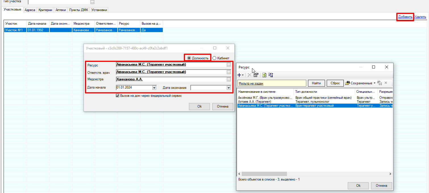This screenshot has width=429, height=193.
Task: Expand the Дата окончания date dropdown
Action: 228,88
